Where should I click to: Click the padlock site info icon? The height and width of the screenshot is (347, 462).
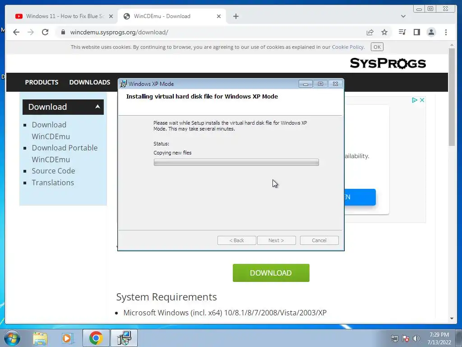coord(63,32)
